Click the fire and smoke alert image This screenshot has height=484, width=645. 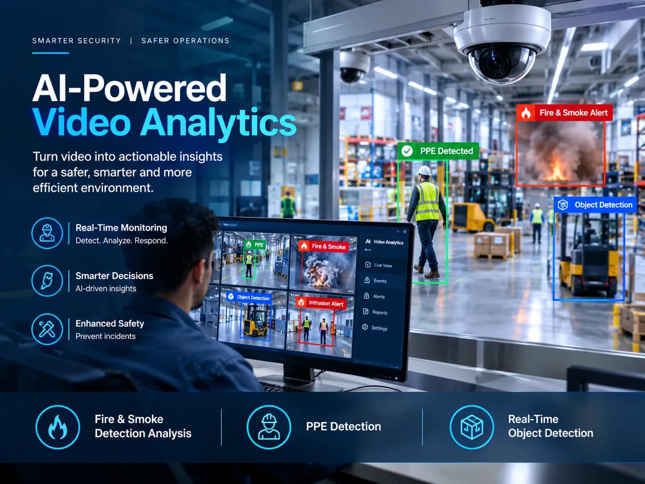[560, 153]
